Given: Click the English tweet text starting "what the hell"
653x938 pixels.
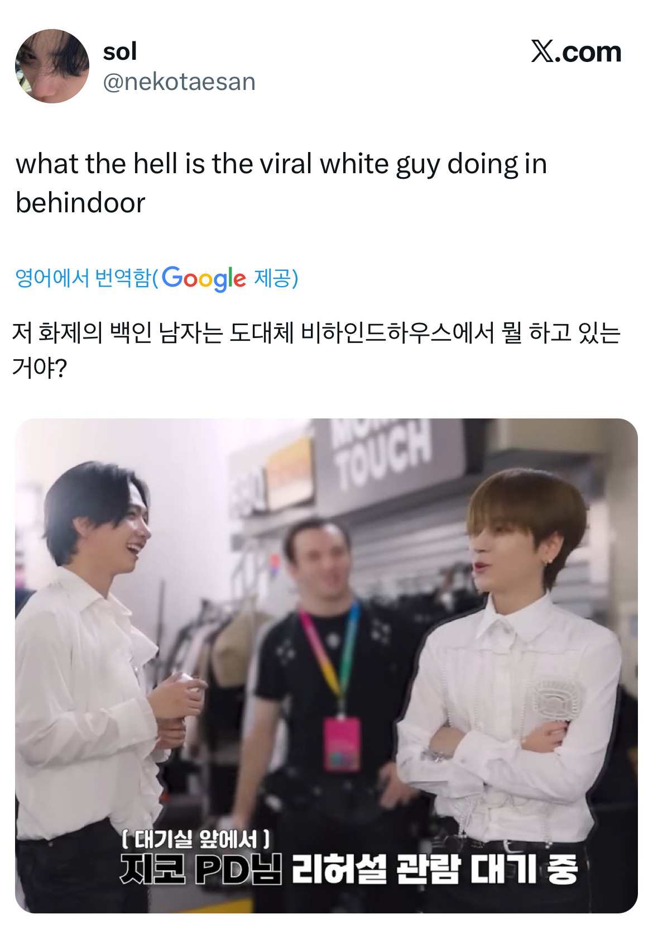Looking at the screenshot, I should (281, 183).
